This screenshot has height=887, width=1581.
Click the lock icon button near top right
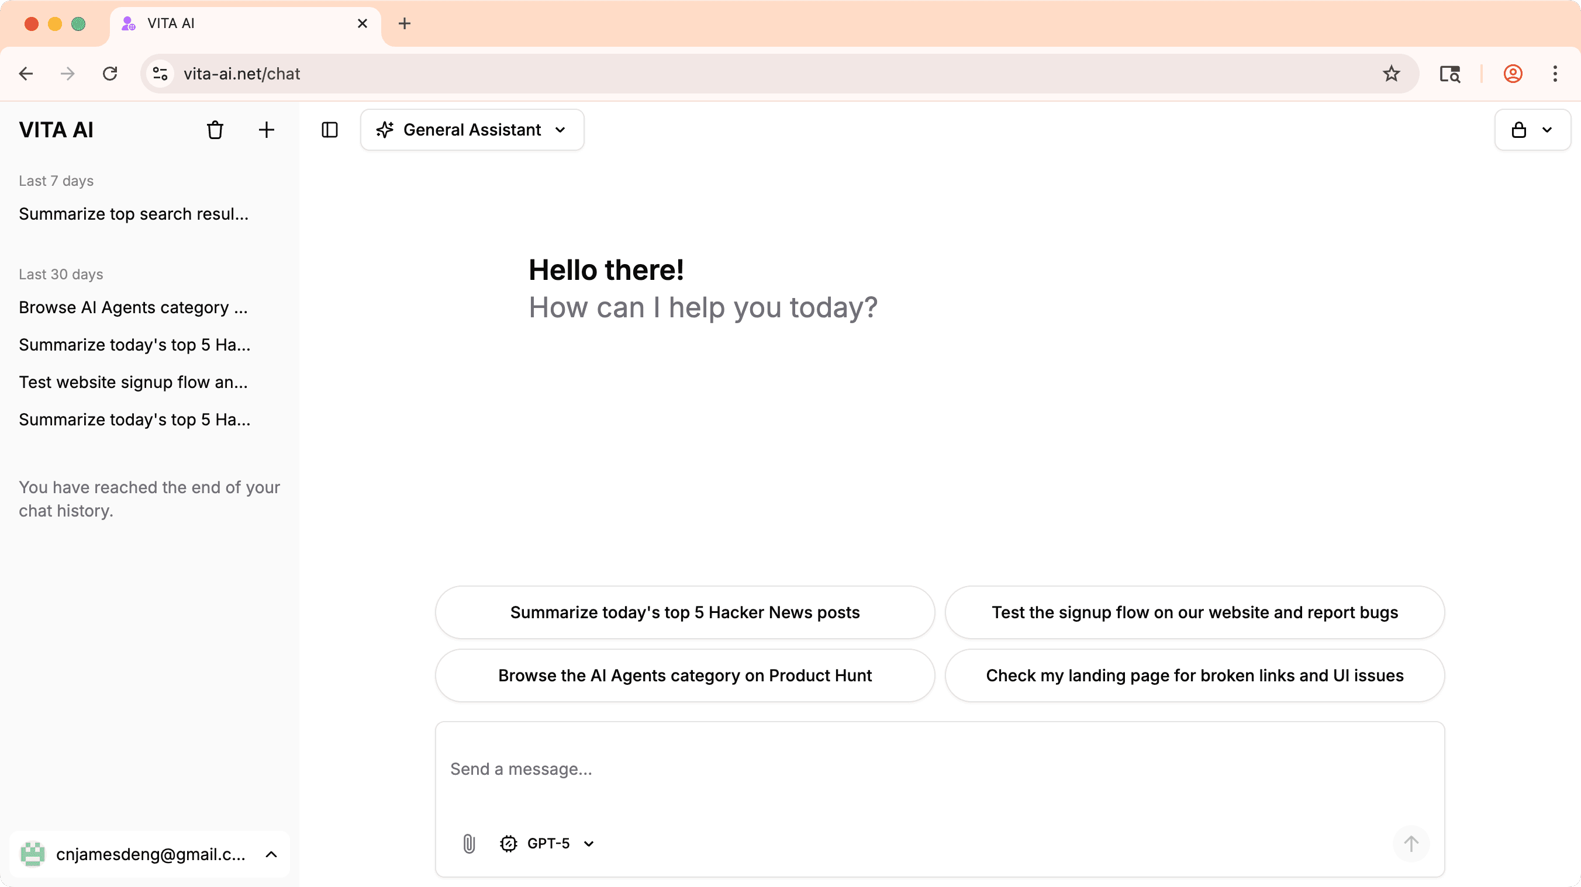(x=1519, y=130)
